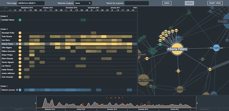
Task: Click the Search for a person field
Action: tap(137, 3)
